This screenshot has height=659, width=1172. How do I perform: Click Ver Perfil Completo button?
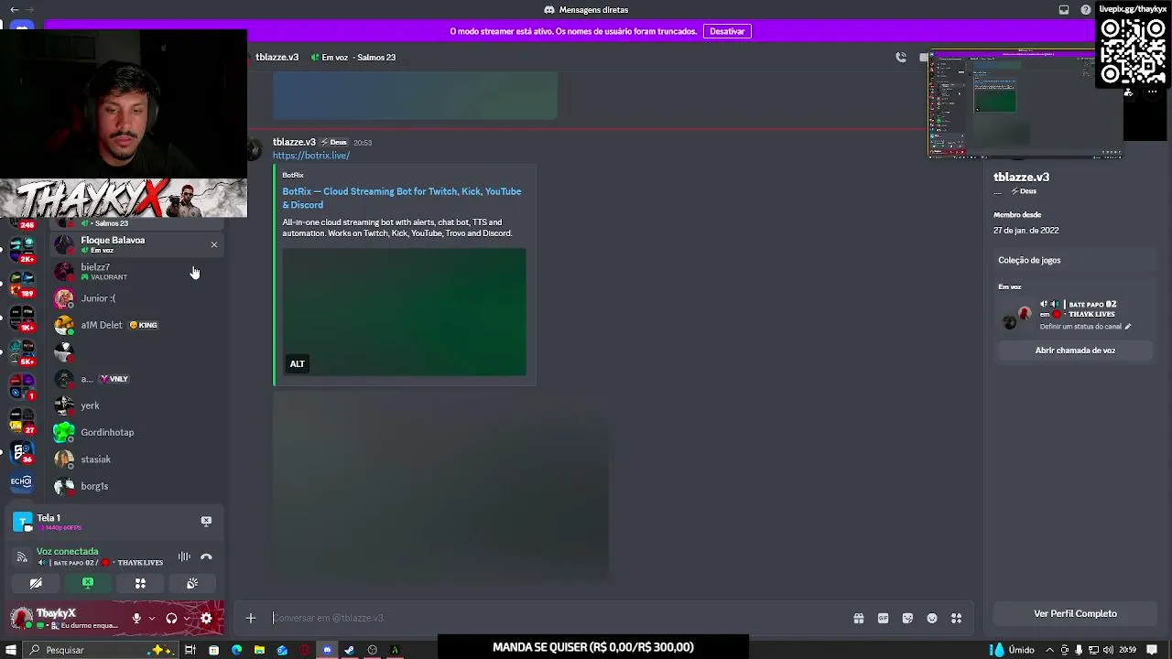tap(1075, 614)
